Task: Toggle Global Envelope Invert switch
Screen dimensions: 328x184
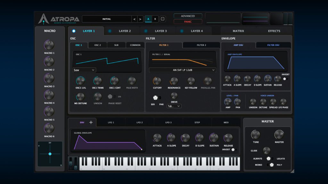Action: coord(234,149)
